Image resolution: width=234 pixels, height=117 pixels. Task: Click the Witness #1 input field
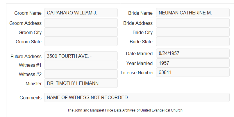click(81, 65)
